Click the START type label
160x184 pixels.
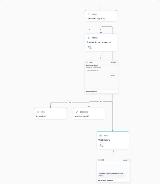(94, 14)
